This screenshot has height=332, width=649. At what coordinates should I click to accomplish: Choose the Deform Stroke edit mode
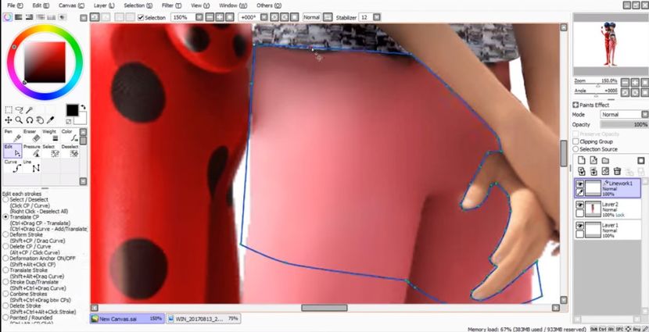click(x=5, y=234)
